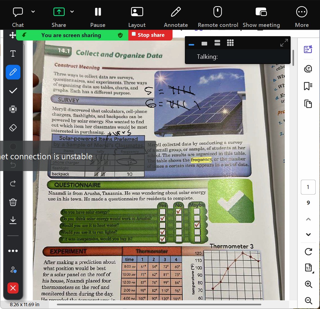
Task: Undo the last annotation
Action: pyautogui.click(x=13, y=165)
